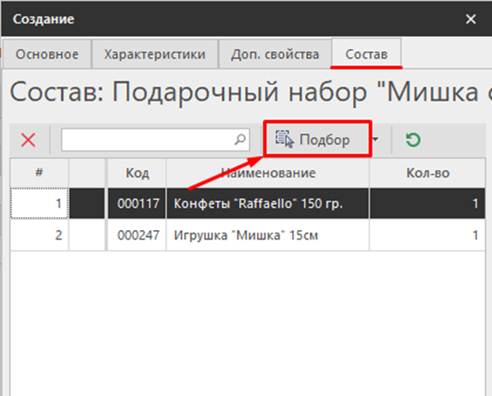Switch to the Основное tab

47,55
